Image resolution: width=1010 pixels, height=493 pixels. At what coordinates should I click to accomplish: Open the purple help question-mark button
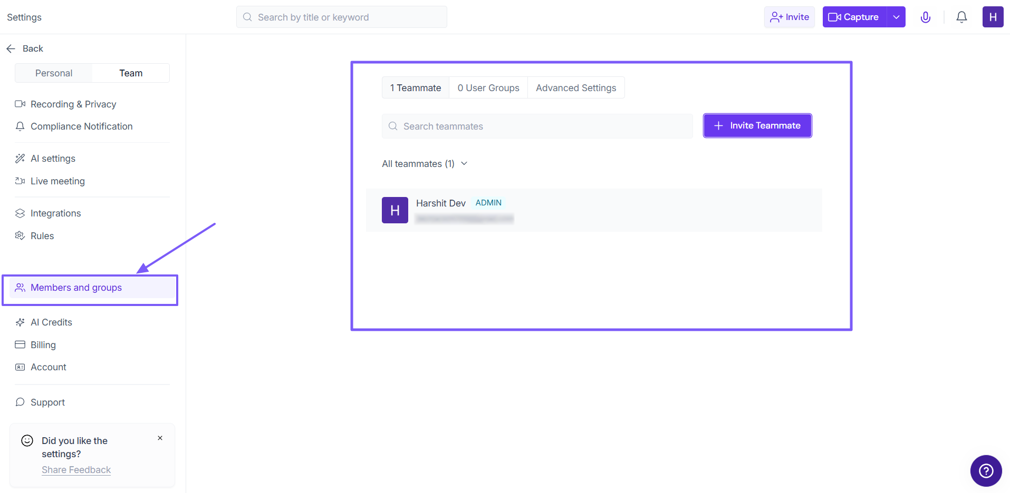986,471
